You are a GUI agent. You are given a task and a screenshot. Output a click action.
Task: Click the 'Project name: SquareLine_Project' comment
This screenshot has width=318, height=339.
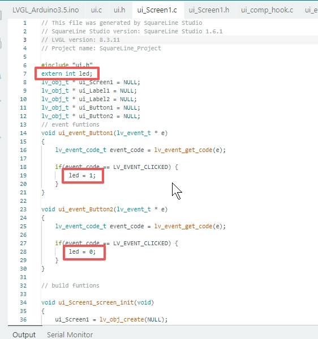coord(101,48)
